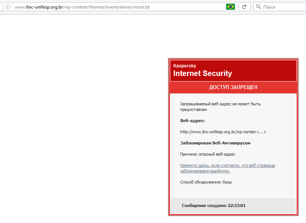Click the Internet Security title
The height and width of the screenshot is (223, 306).
point(202,73)
